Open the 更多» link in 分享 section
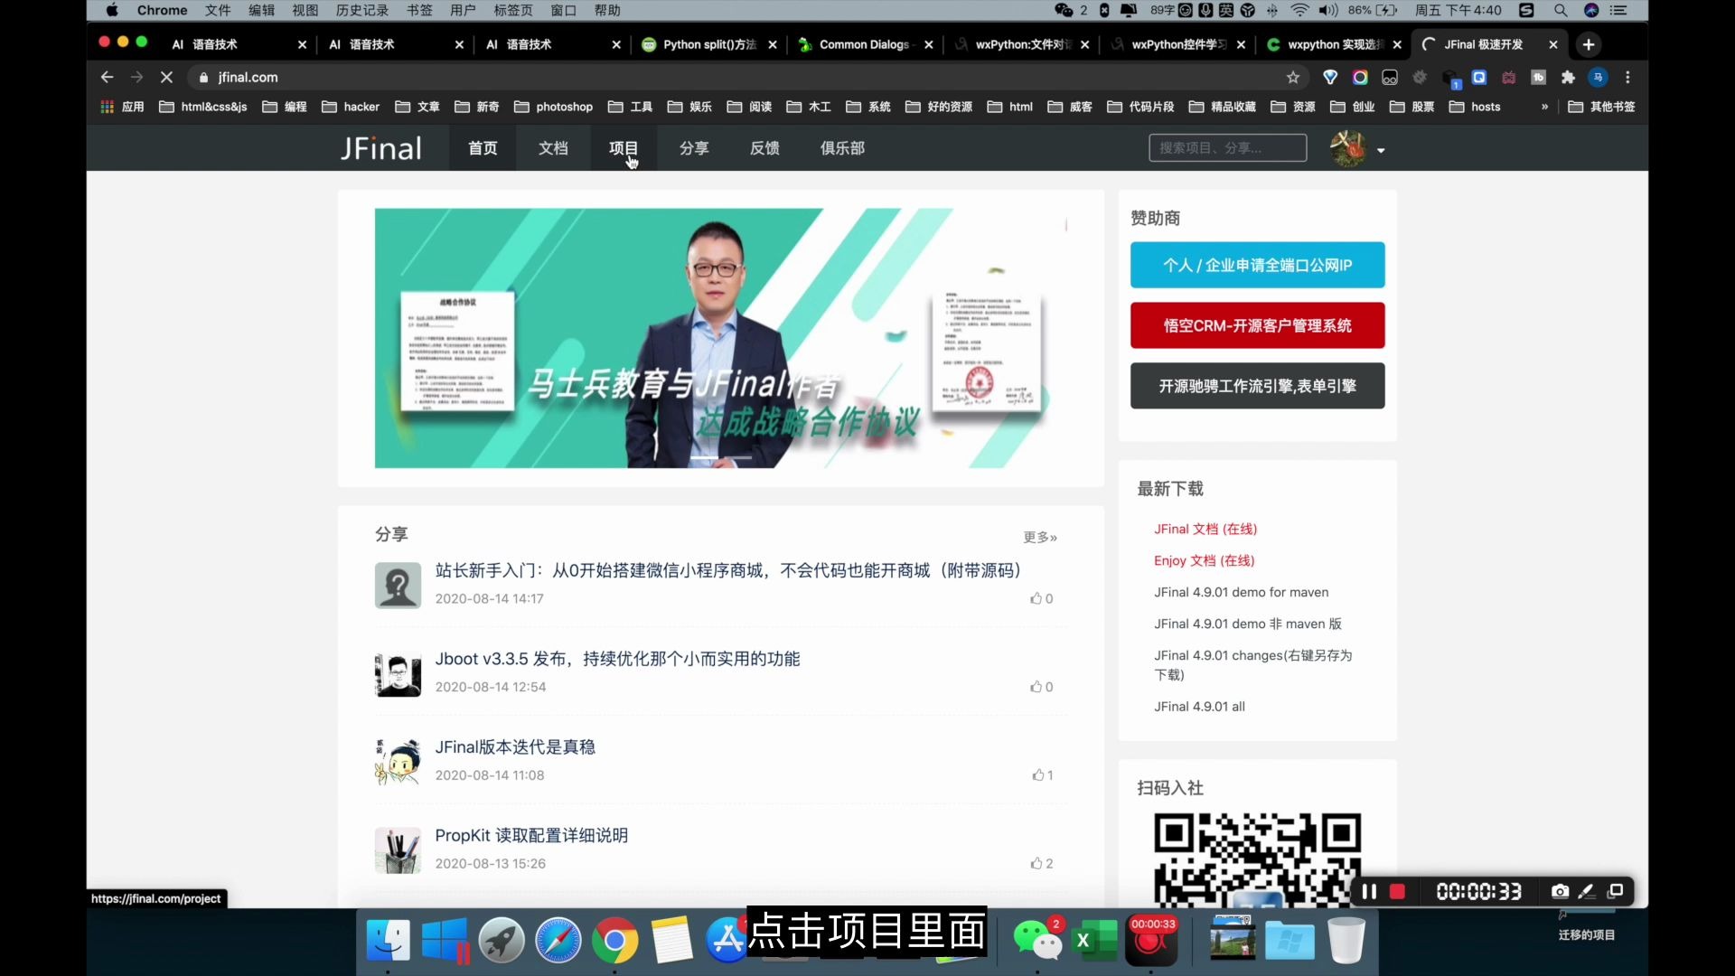 pos(1040,537)
